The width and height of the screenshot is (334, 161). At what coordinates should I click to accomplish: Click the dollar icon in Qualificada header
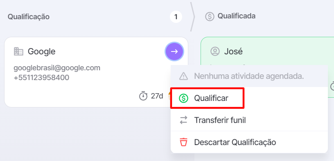tap(210, 16)
